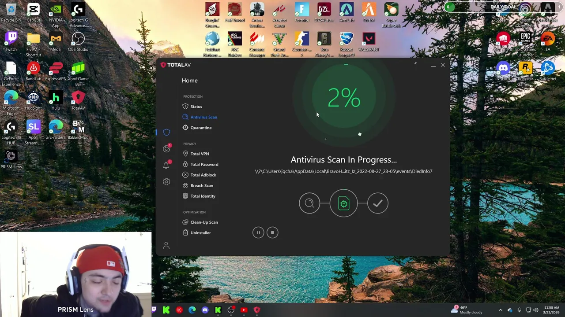Open Total VPN under Privacy
The width and height of the screenshot is (565, 317).
click(x=196, y=154)
